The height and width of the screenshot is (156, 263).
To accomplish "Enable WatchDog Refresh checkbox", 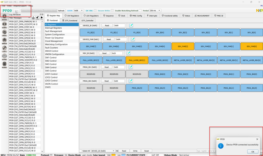I will (140, 10).
